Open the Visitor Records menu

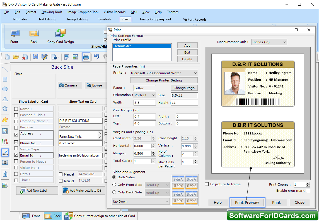coord(115,12)
